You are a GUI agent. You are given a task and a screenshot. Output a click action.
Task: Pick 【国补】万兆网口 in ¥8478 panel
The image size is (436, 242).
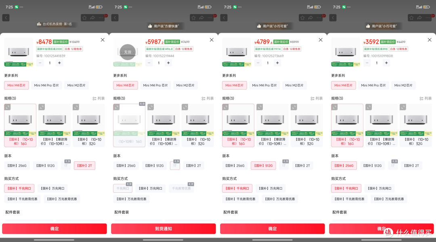click(x=52, y=188)
